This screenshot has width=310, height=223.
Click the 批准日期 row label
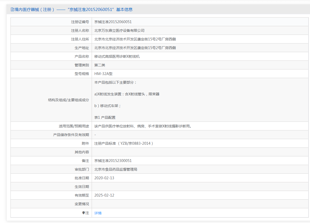coord(82,178)
